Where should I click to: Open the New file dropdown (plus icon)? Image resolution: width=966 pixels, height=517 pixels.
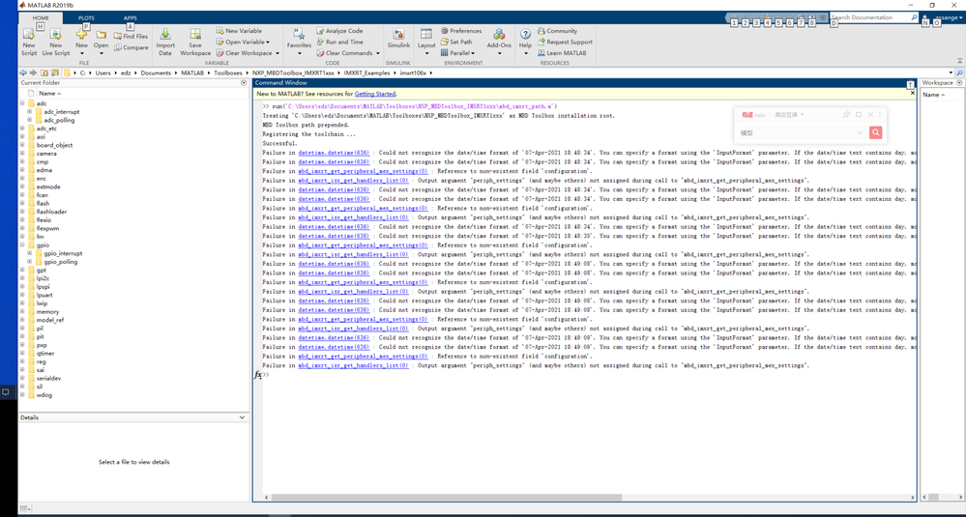tap(81, 42)
